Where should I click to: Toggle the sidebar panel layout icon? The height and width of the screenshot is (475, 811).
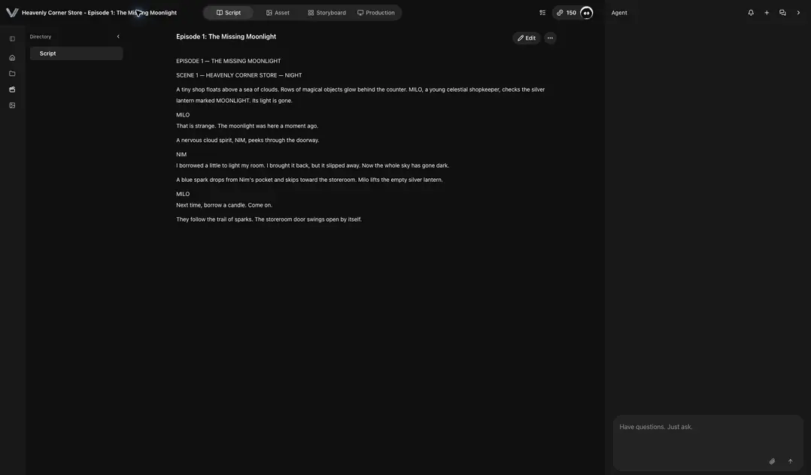(x=12, y=39)
